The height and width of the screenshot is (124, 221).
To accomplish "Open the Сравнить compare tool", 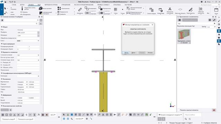I will click(62, 14).
